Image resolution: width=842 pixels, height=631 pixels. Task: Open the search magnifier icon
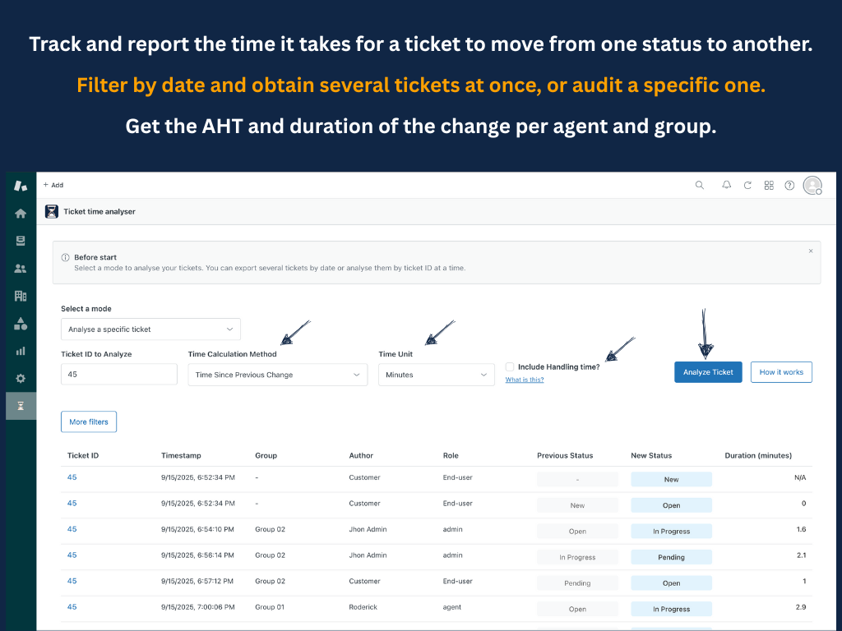pos(700,185)
